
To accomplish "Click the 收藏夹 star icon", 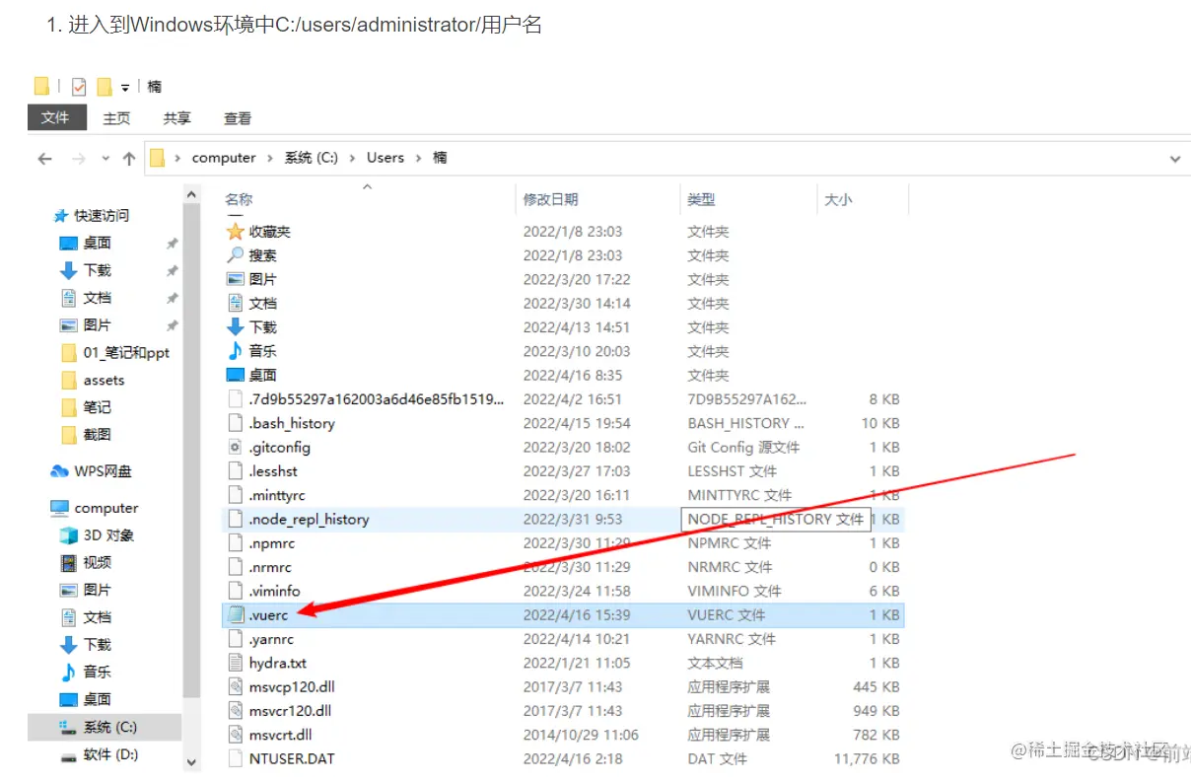I will [235, 232].
